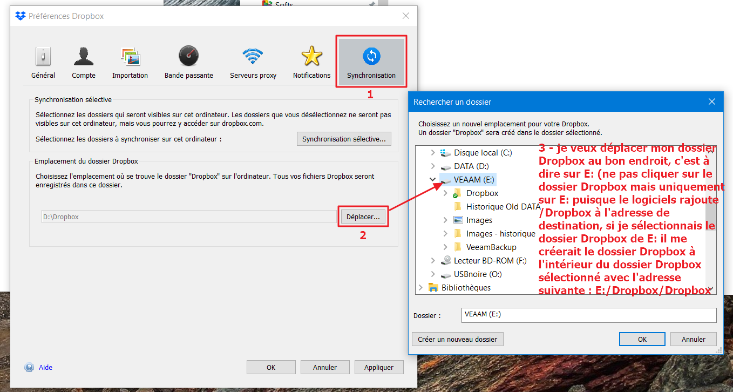Close the Rechercher un dossier dialog

711,102
